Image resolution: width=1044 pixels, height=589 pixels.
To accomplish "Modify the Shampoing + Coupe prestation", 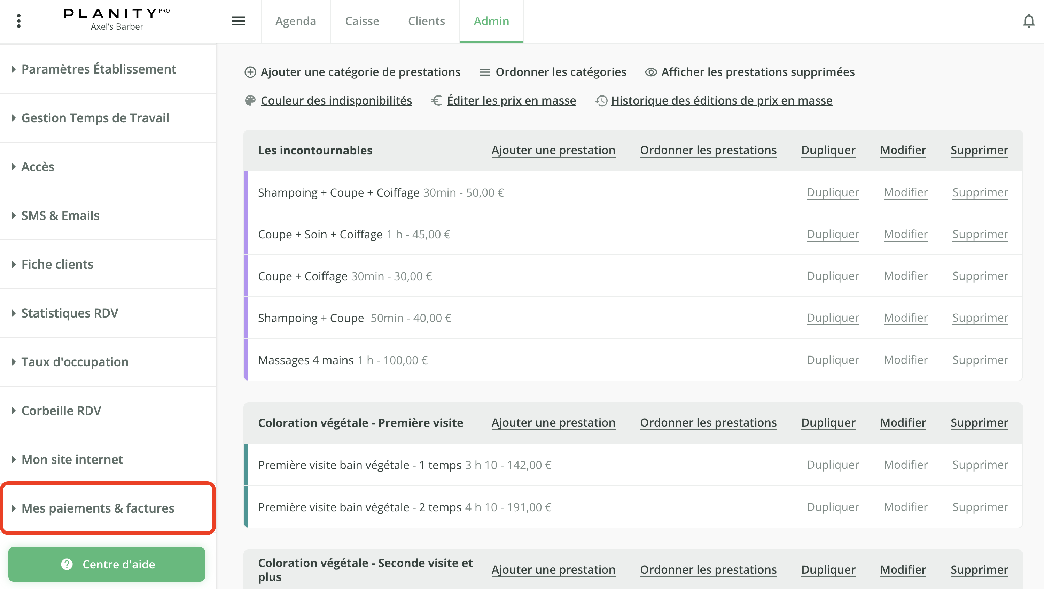I will (906, 318).
